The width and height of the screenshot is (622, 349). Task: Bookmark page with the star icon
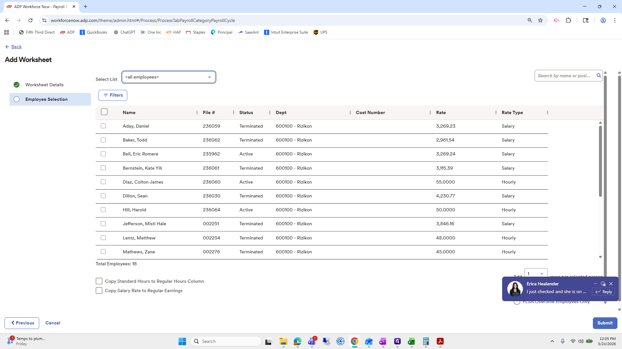tap(540, 20)
